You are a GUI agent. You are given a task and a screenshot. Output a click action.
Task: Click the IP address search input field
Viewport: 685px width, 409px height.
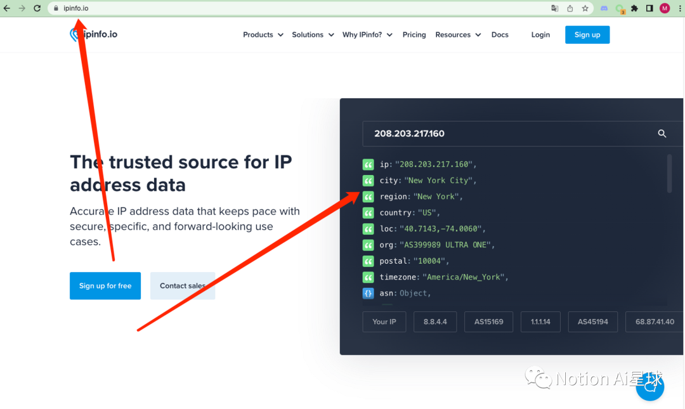(x=507, y=134)
